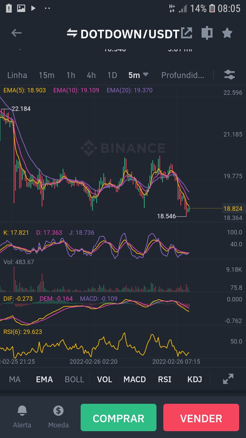246x438 pixels.
Task: Tap the overlay comparison icon beside the star
Action: tap(207, 33)
